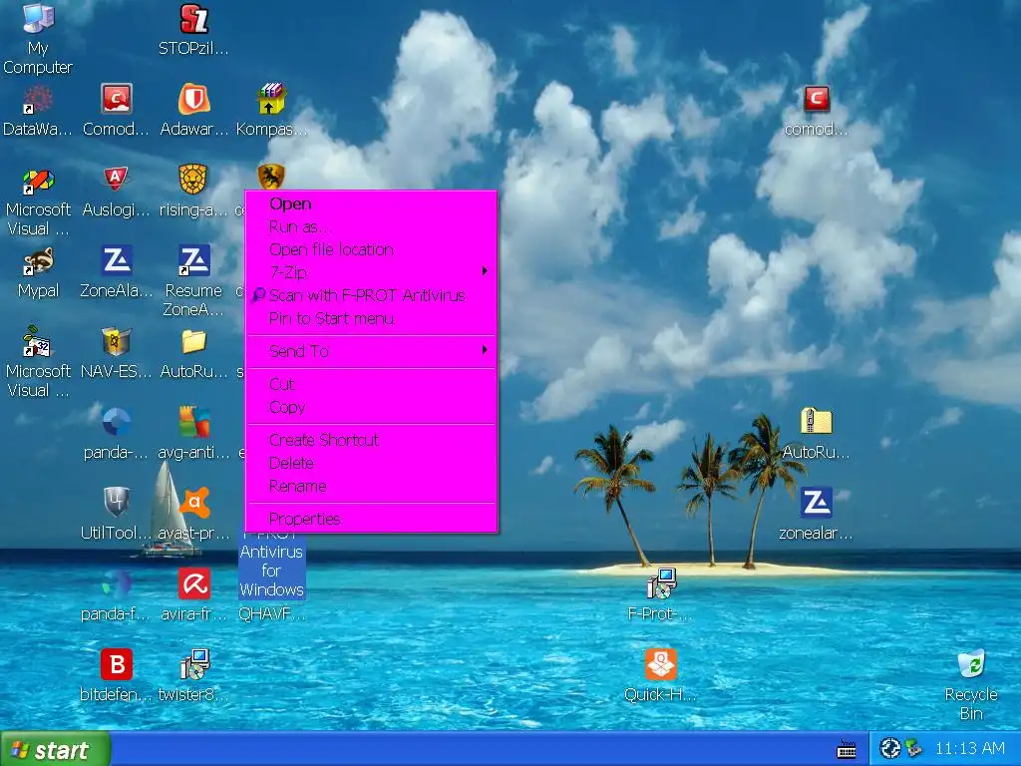Click the network monitor tray icon
1021x766 pixels.
pyautogui.click(x=914, y=748)
